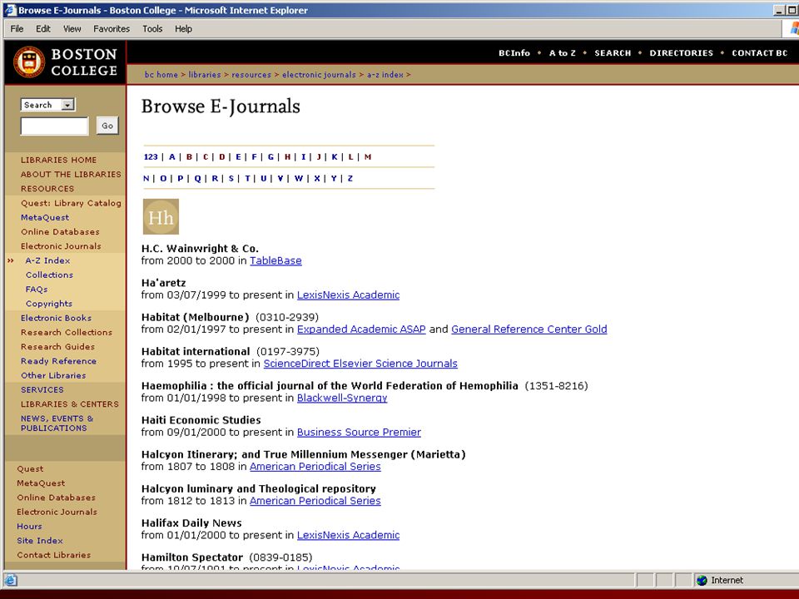The height and width of the screenshot is (599, 799).
Task: Click SEARCH in the top navigation
Action: pos(613,53)
